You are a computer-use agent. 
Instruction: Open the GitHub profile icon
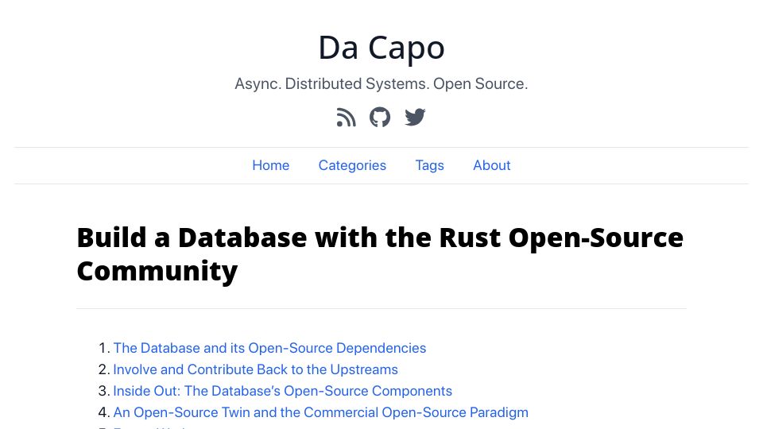coord(380,118)
